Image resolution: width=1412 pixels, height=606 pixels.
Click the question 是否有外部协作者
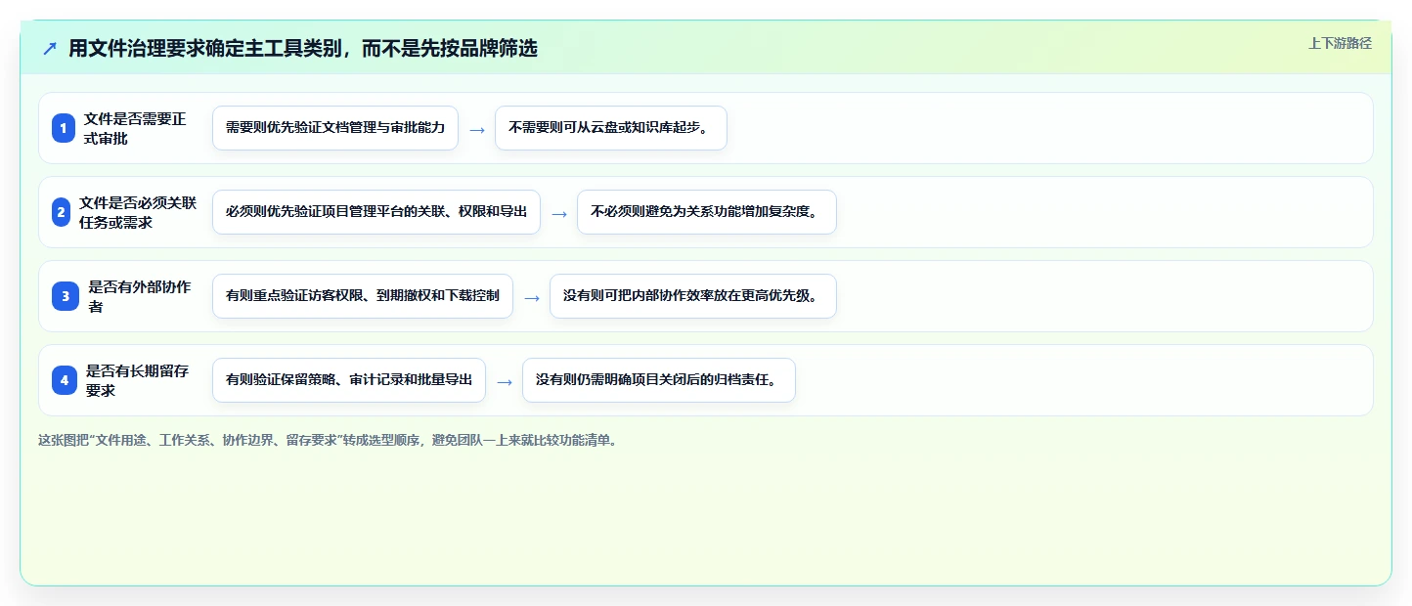[140, 296]
